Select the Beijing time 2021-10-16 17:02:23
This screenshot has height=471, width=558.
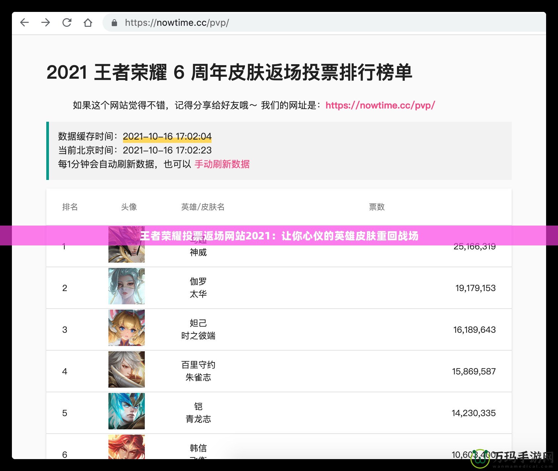coord(167,150)
